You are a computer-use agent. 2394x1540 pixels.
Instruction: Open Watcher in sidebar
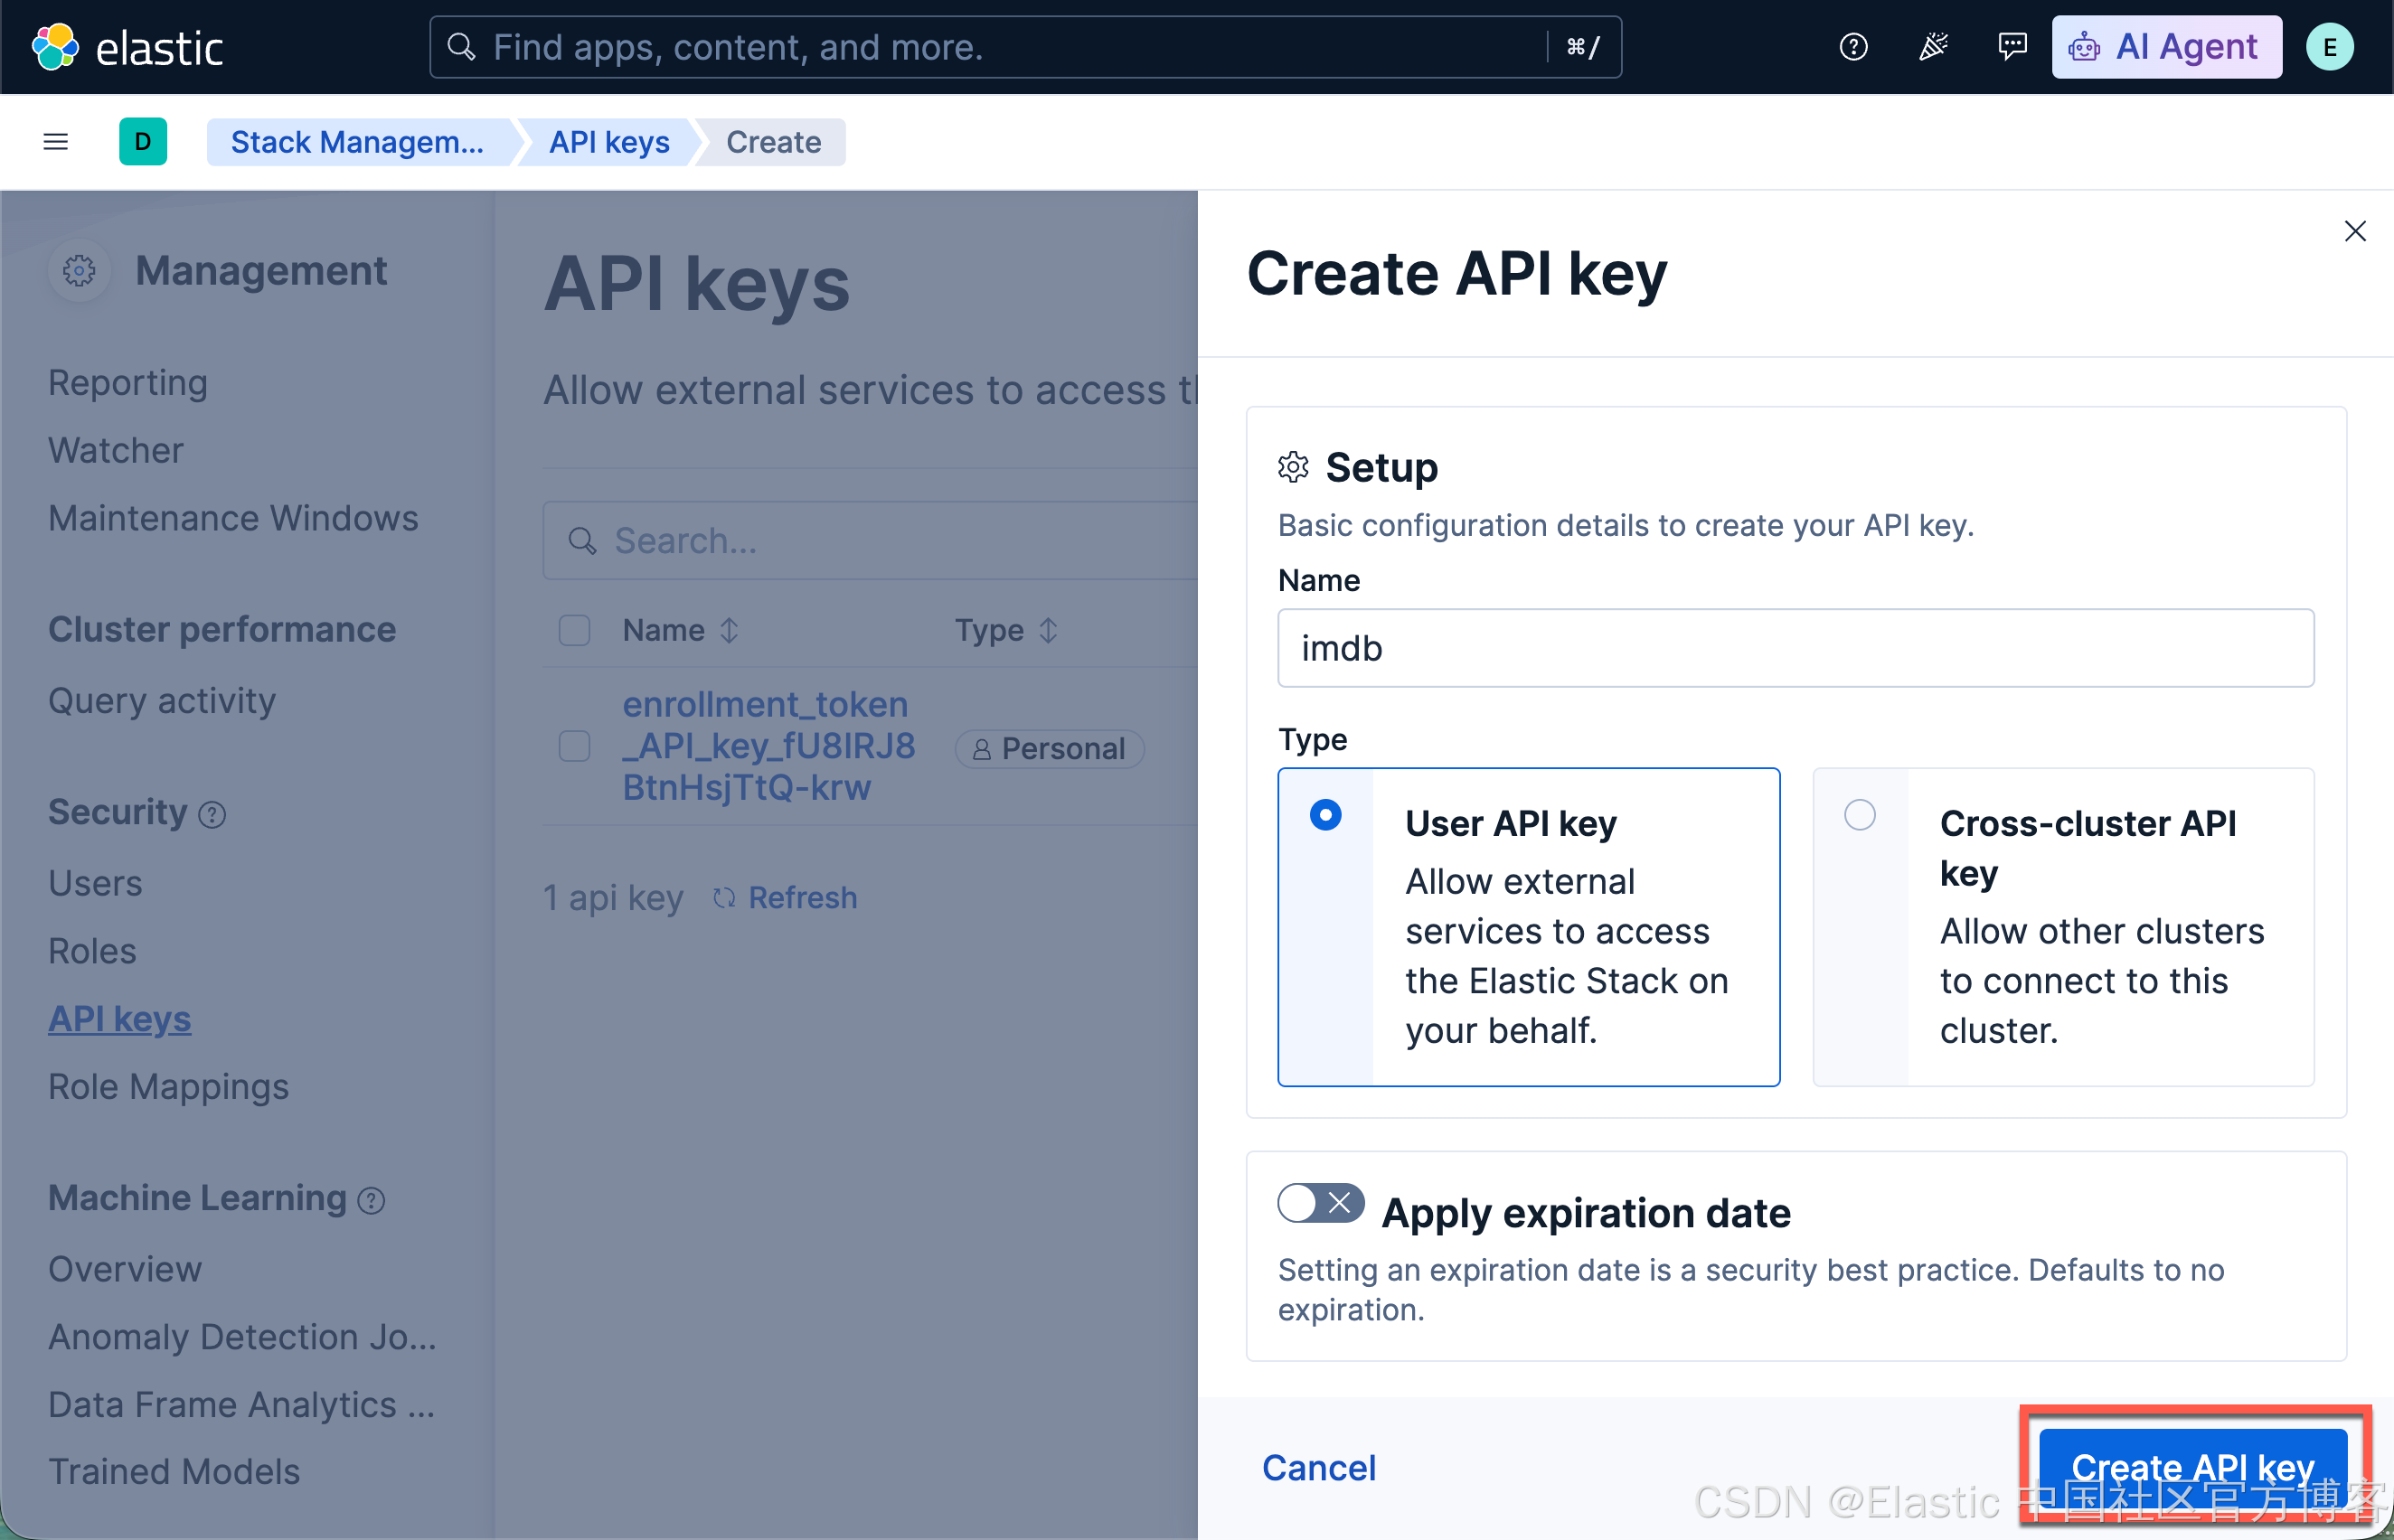pos(116,451)
